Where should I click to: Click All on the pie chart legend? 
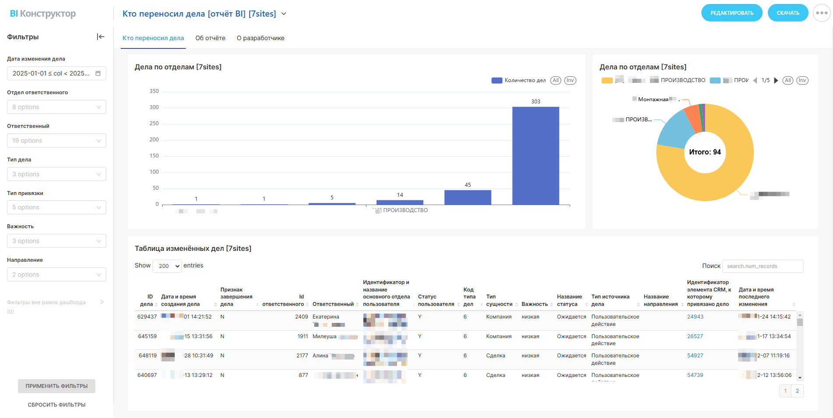788,80
